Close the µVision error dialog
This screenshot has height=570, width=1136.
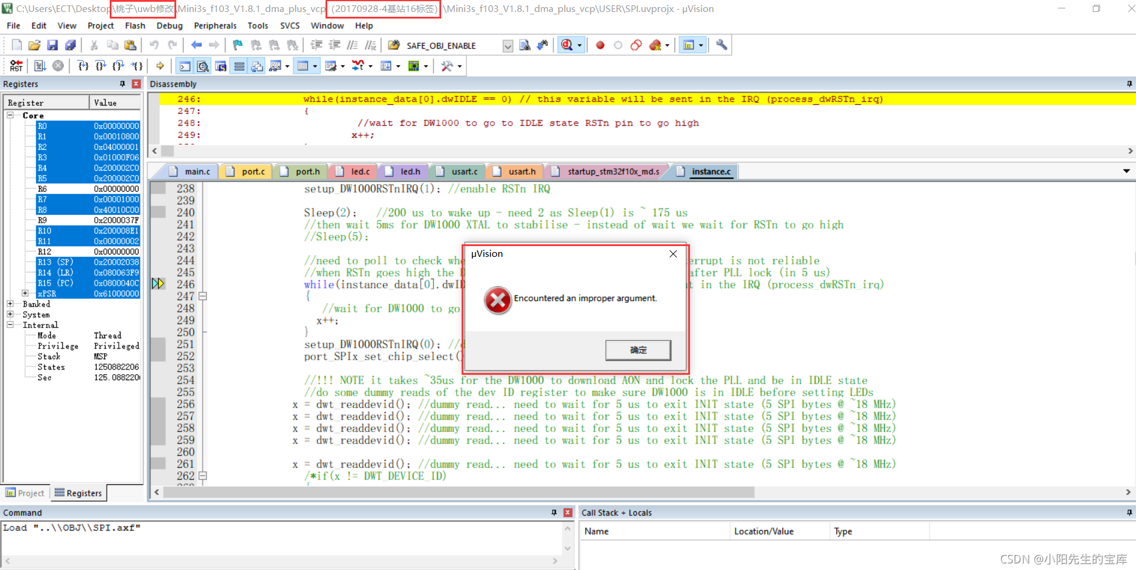[673, 254]
